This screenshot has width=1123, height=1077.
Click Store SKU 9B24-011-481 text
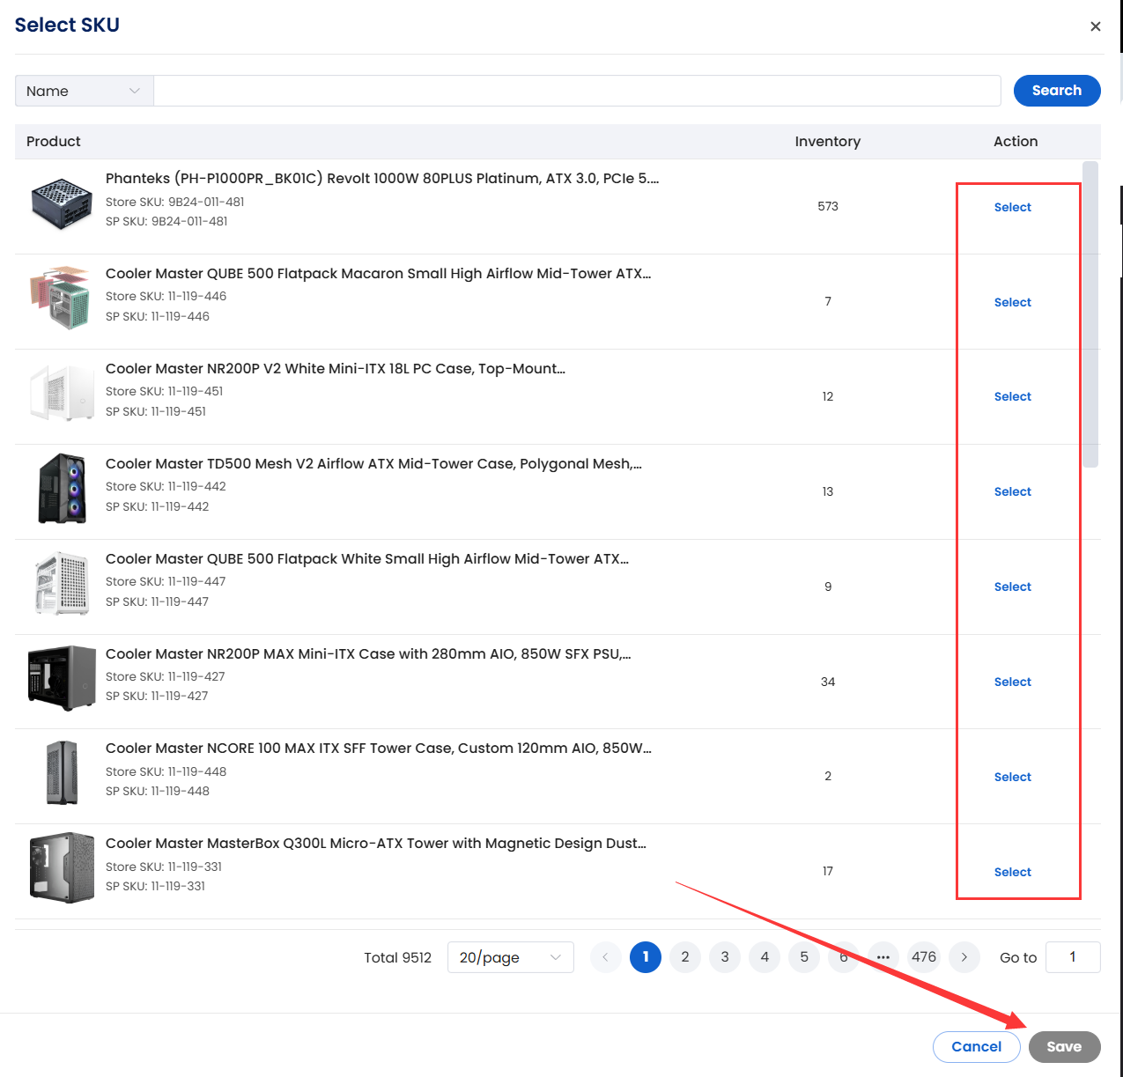pyautogui.click(x=175, y=202)
